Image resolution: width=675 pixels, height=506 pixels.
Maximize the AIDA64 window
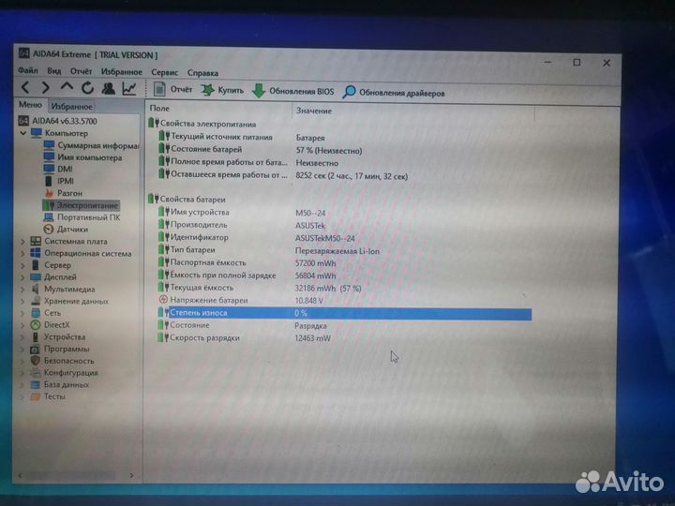577,63
